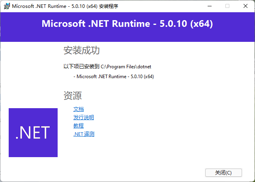This screenshot has height=182, width=255.
Task: Click the 资源 heading
Action: point(72,96)
